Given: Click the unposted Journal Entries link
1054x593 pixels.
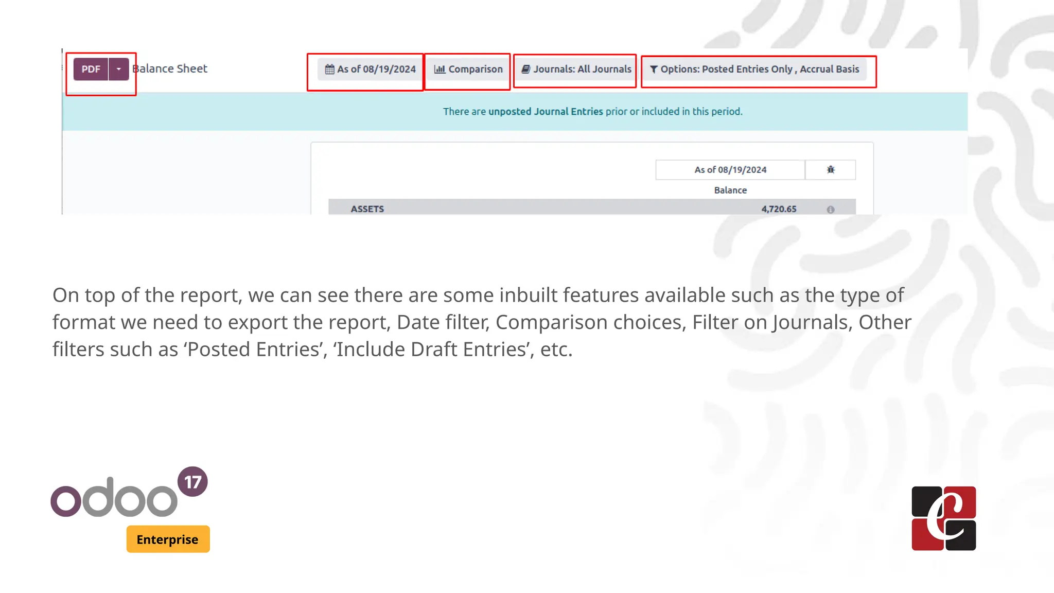Looking at the screenshot, I should click(546, 112).
